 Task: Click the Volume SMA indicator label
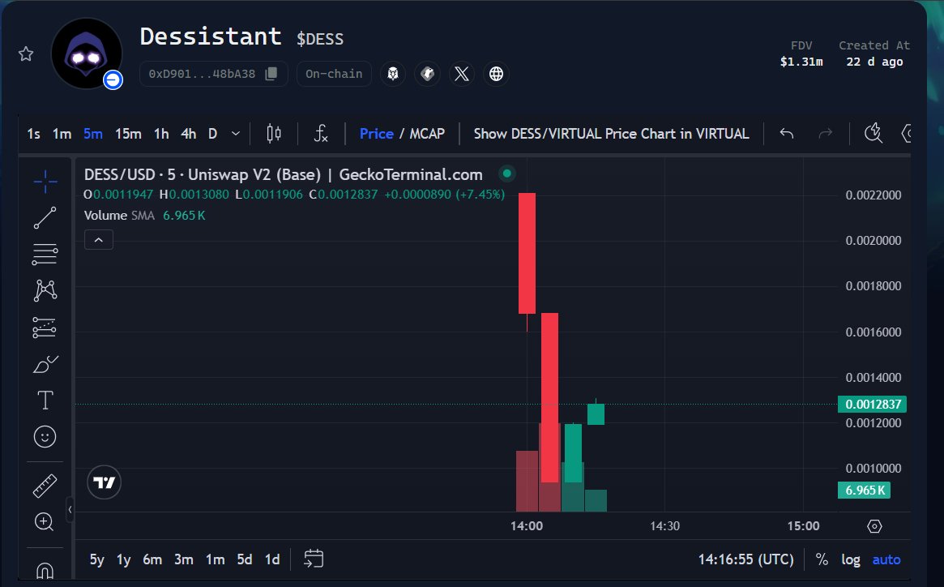click(x=119, y=215)
